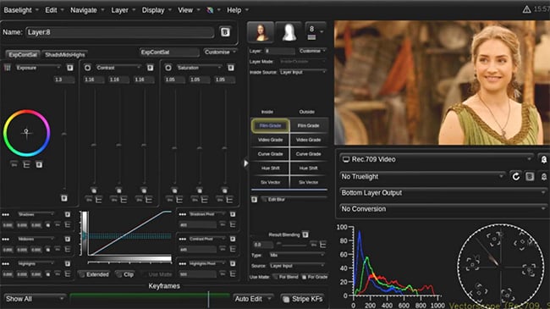Click the reset icon beside Layer:8 name
This screenshot has width=550, height=309.
click(x=225, y=32)
